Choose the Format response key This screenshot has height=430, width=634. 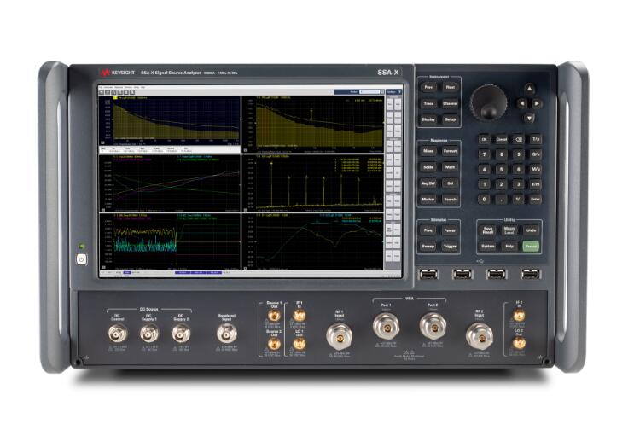pos(450,151)
